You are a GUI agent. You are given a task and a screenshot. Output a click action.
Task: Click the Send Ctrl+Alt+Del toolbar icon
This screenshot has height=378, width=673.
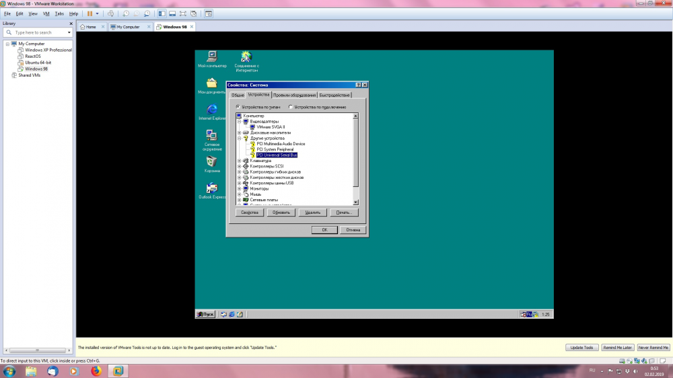click(111, 13)
